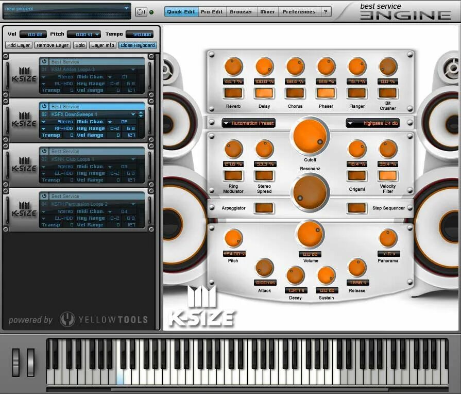Click the Delay amount knob
The image size is (461, 394).
[x=264, y=67]
